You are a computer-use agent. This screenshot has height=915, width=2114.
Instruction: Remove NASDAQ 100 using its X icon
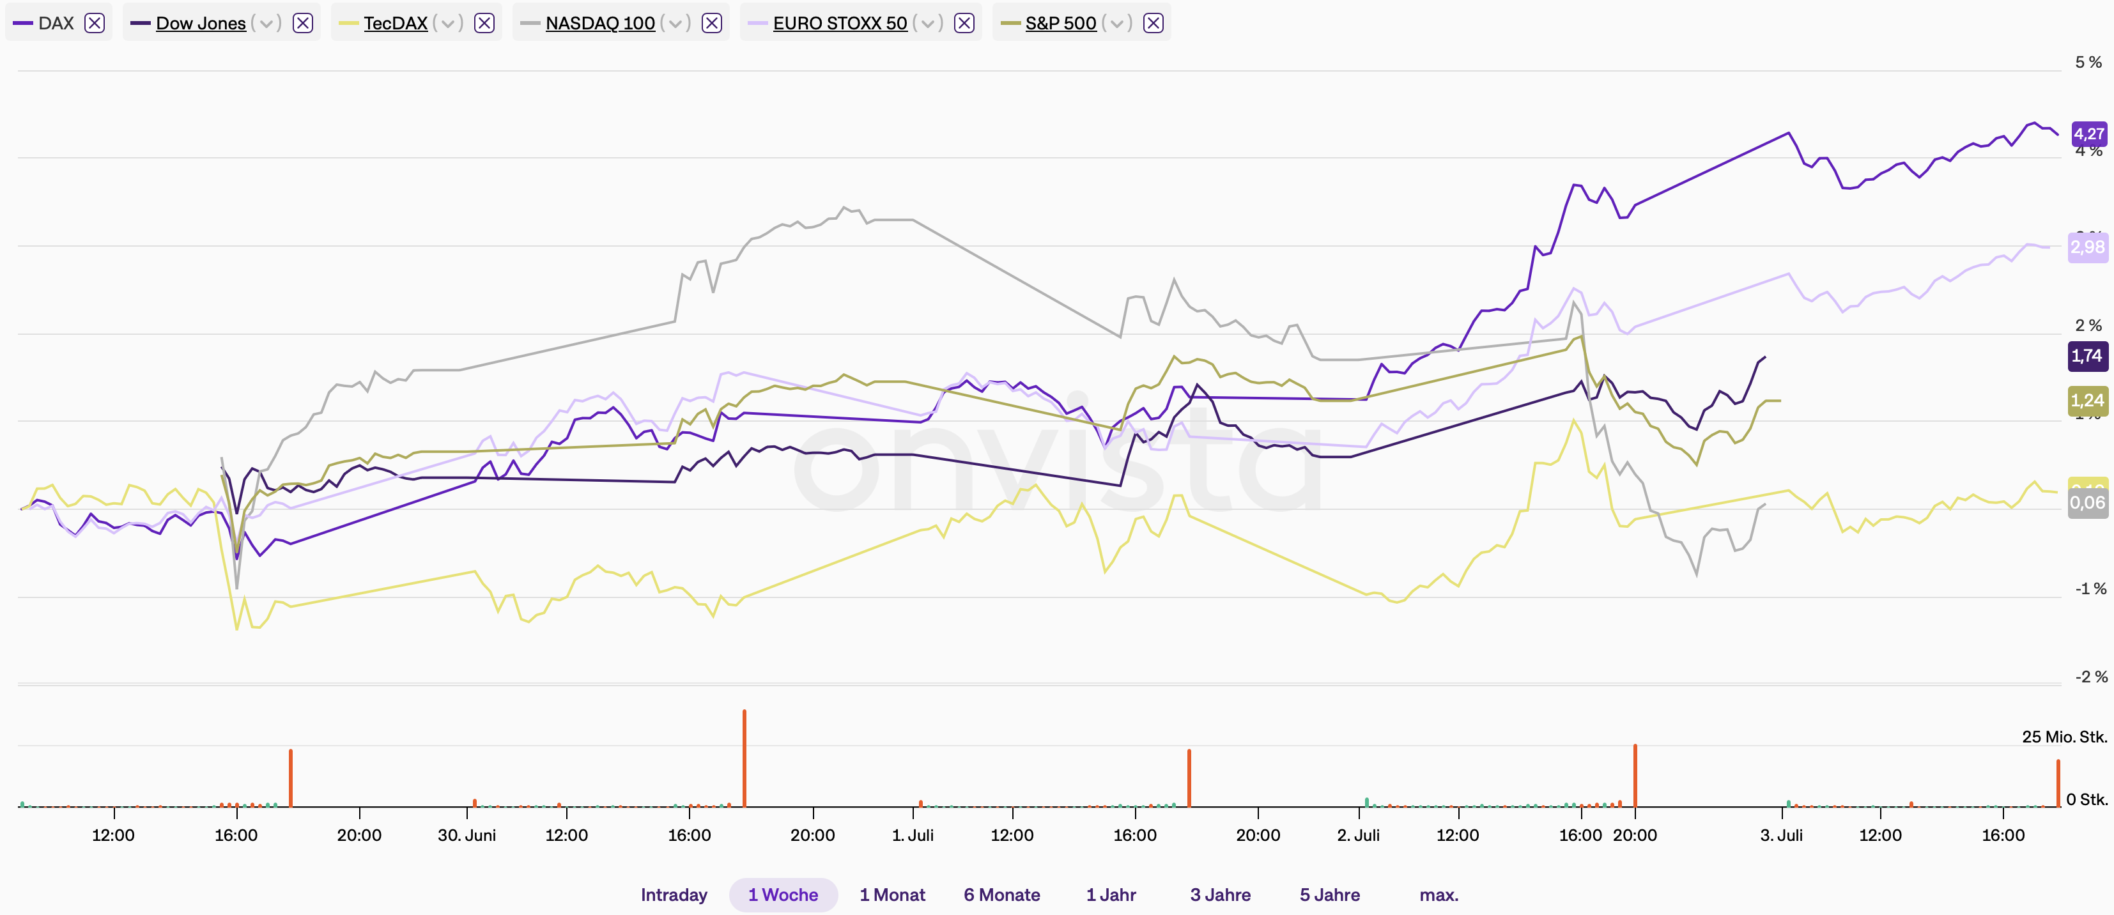(x=711, y=23)
